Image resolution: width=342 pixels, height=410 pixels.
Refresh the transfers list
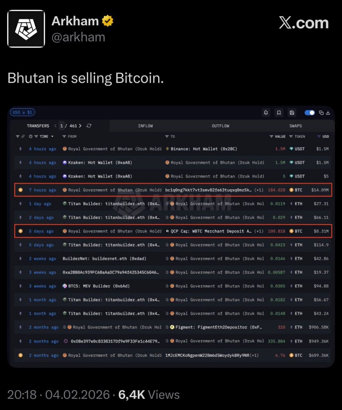(x=89, y=126)
